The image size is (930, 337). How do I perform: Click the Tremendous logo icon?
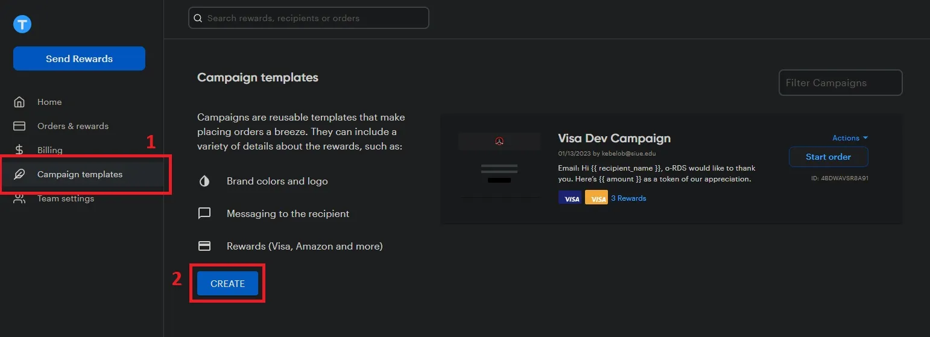(22, 24)
